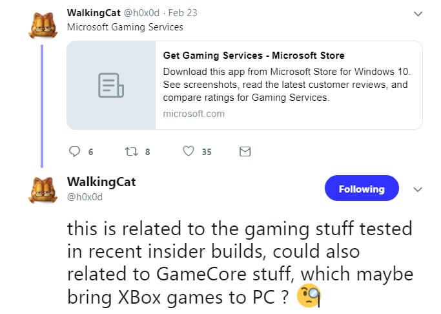Open the WalkingCat name on the Feb 23 tweet

click(94, 13)
